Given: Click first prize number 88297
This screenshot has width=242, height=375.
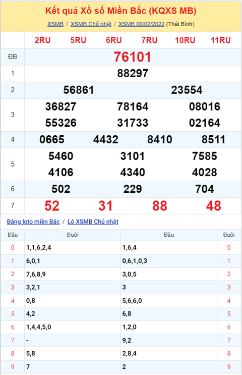Looking at the screenshot, I should coord(133,73).
